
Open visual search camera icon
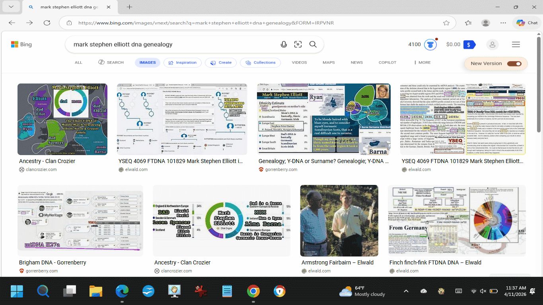[298, 45]
